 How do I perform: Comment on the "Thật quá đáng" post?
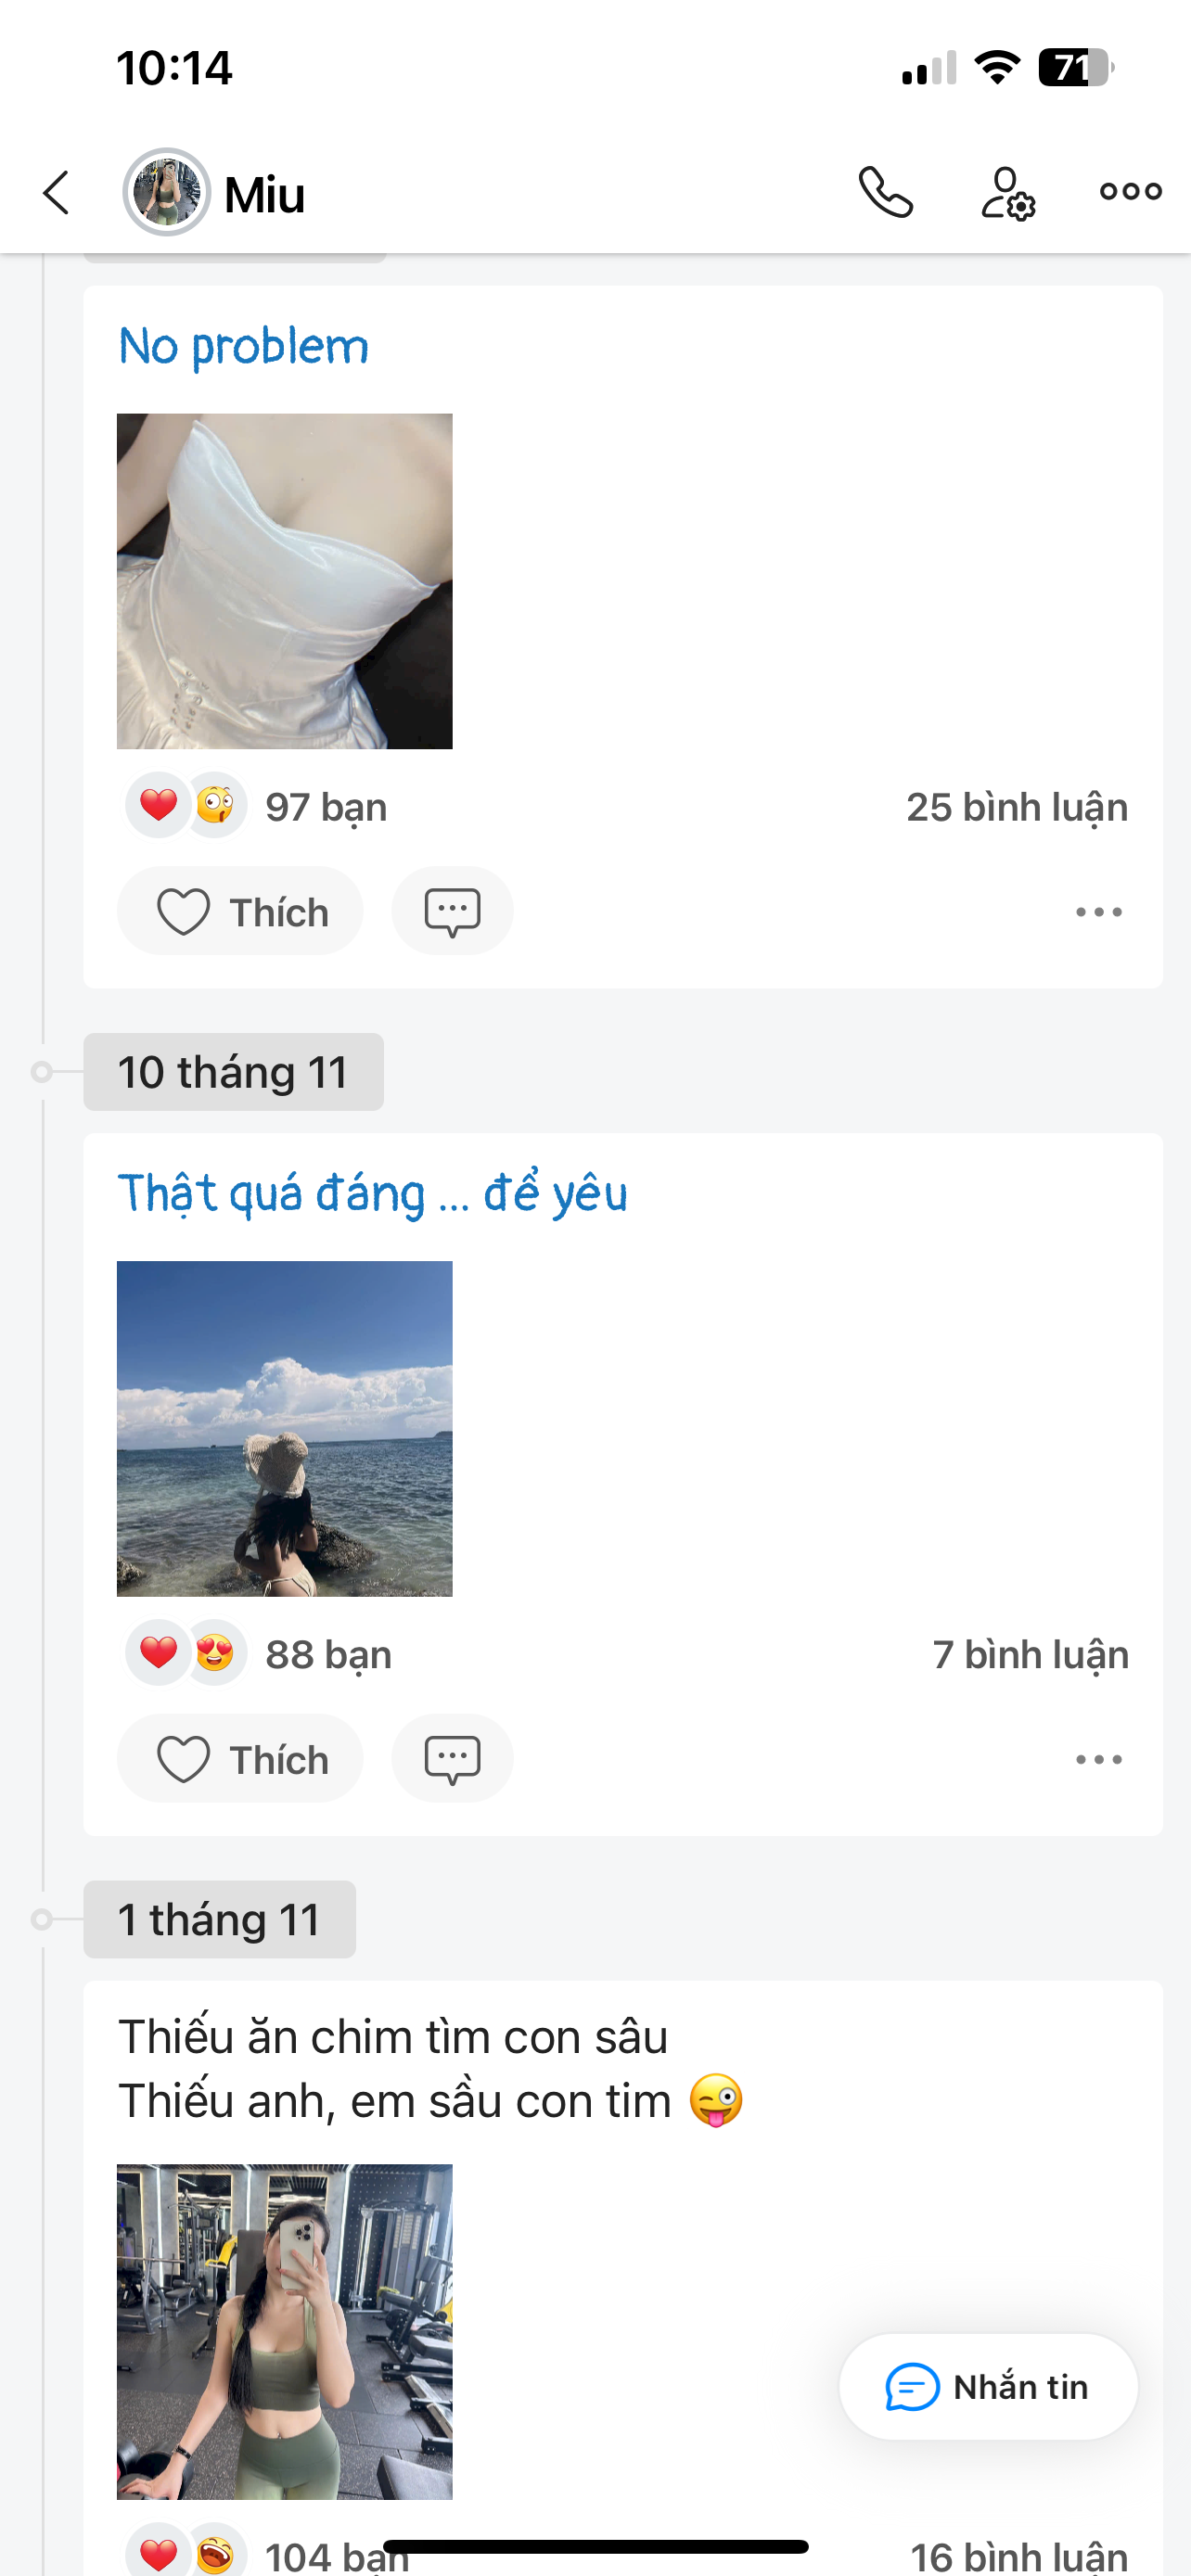pyautogui.click(x=452, y=1758)
